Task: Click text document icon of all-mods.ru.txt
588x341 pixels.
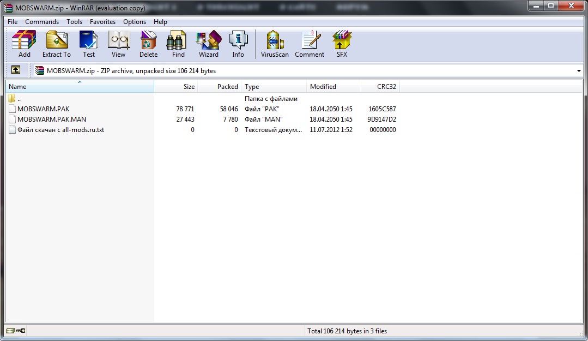Action: click(12, 130)
